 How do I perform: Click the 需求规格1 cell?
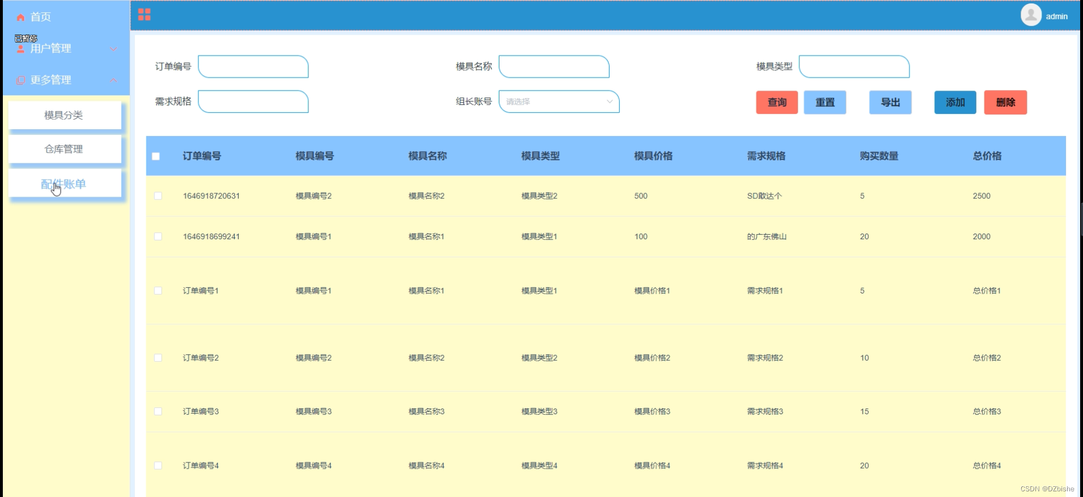pos(765,290)
